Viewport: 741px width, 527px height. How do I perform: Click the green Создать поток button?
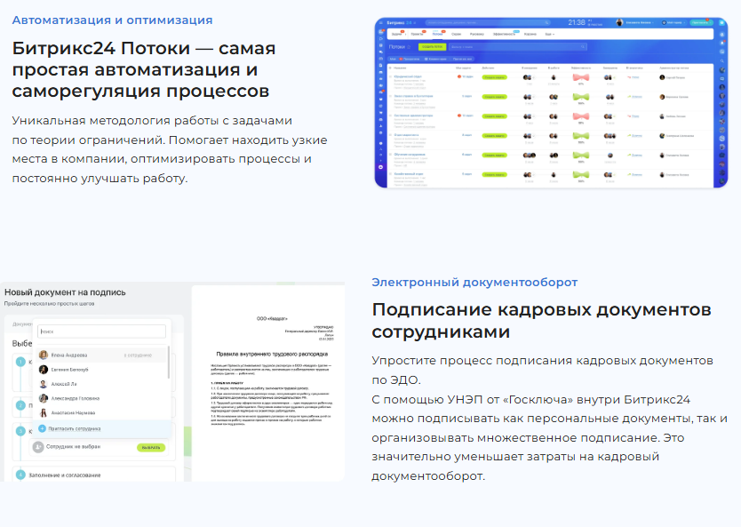433,47
